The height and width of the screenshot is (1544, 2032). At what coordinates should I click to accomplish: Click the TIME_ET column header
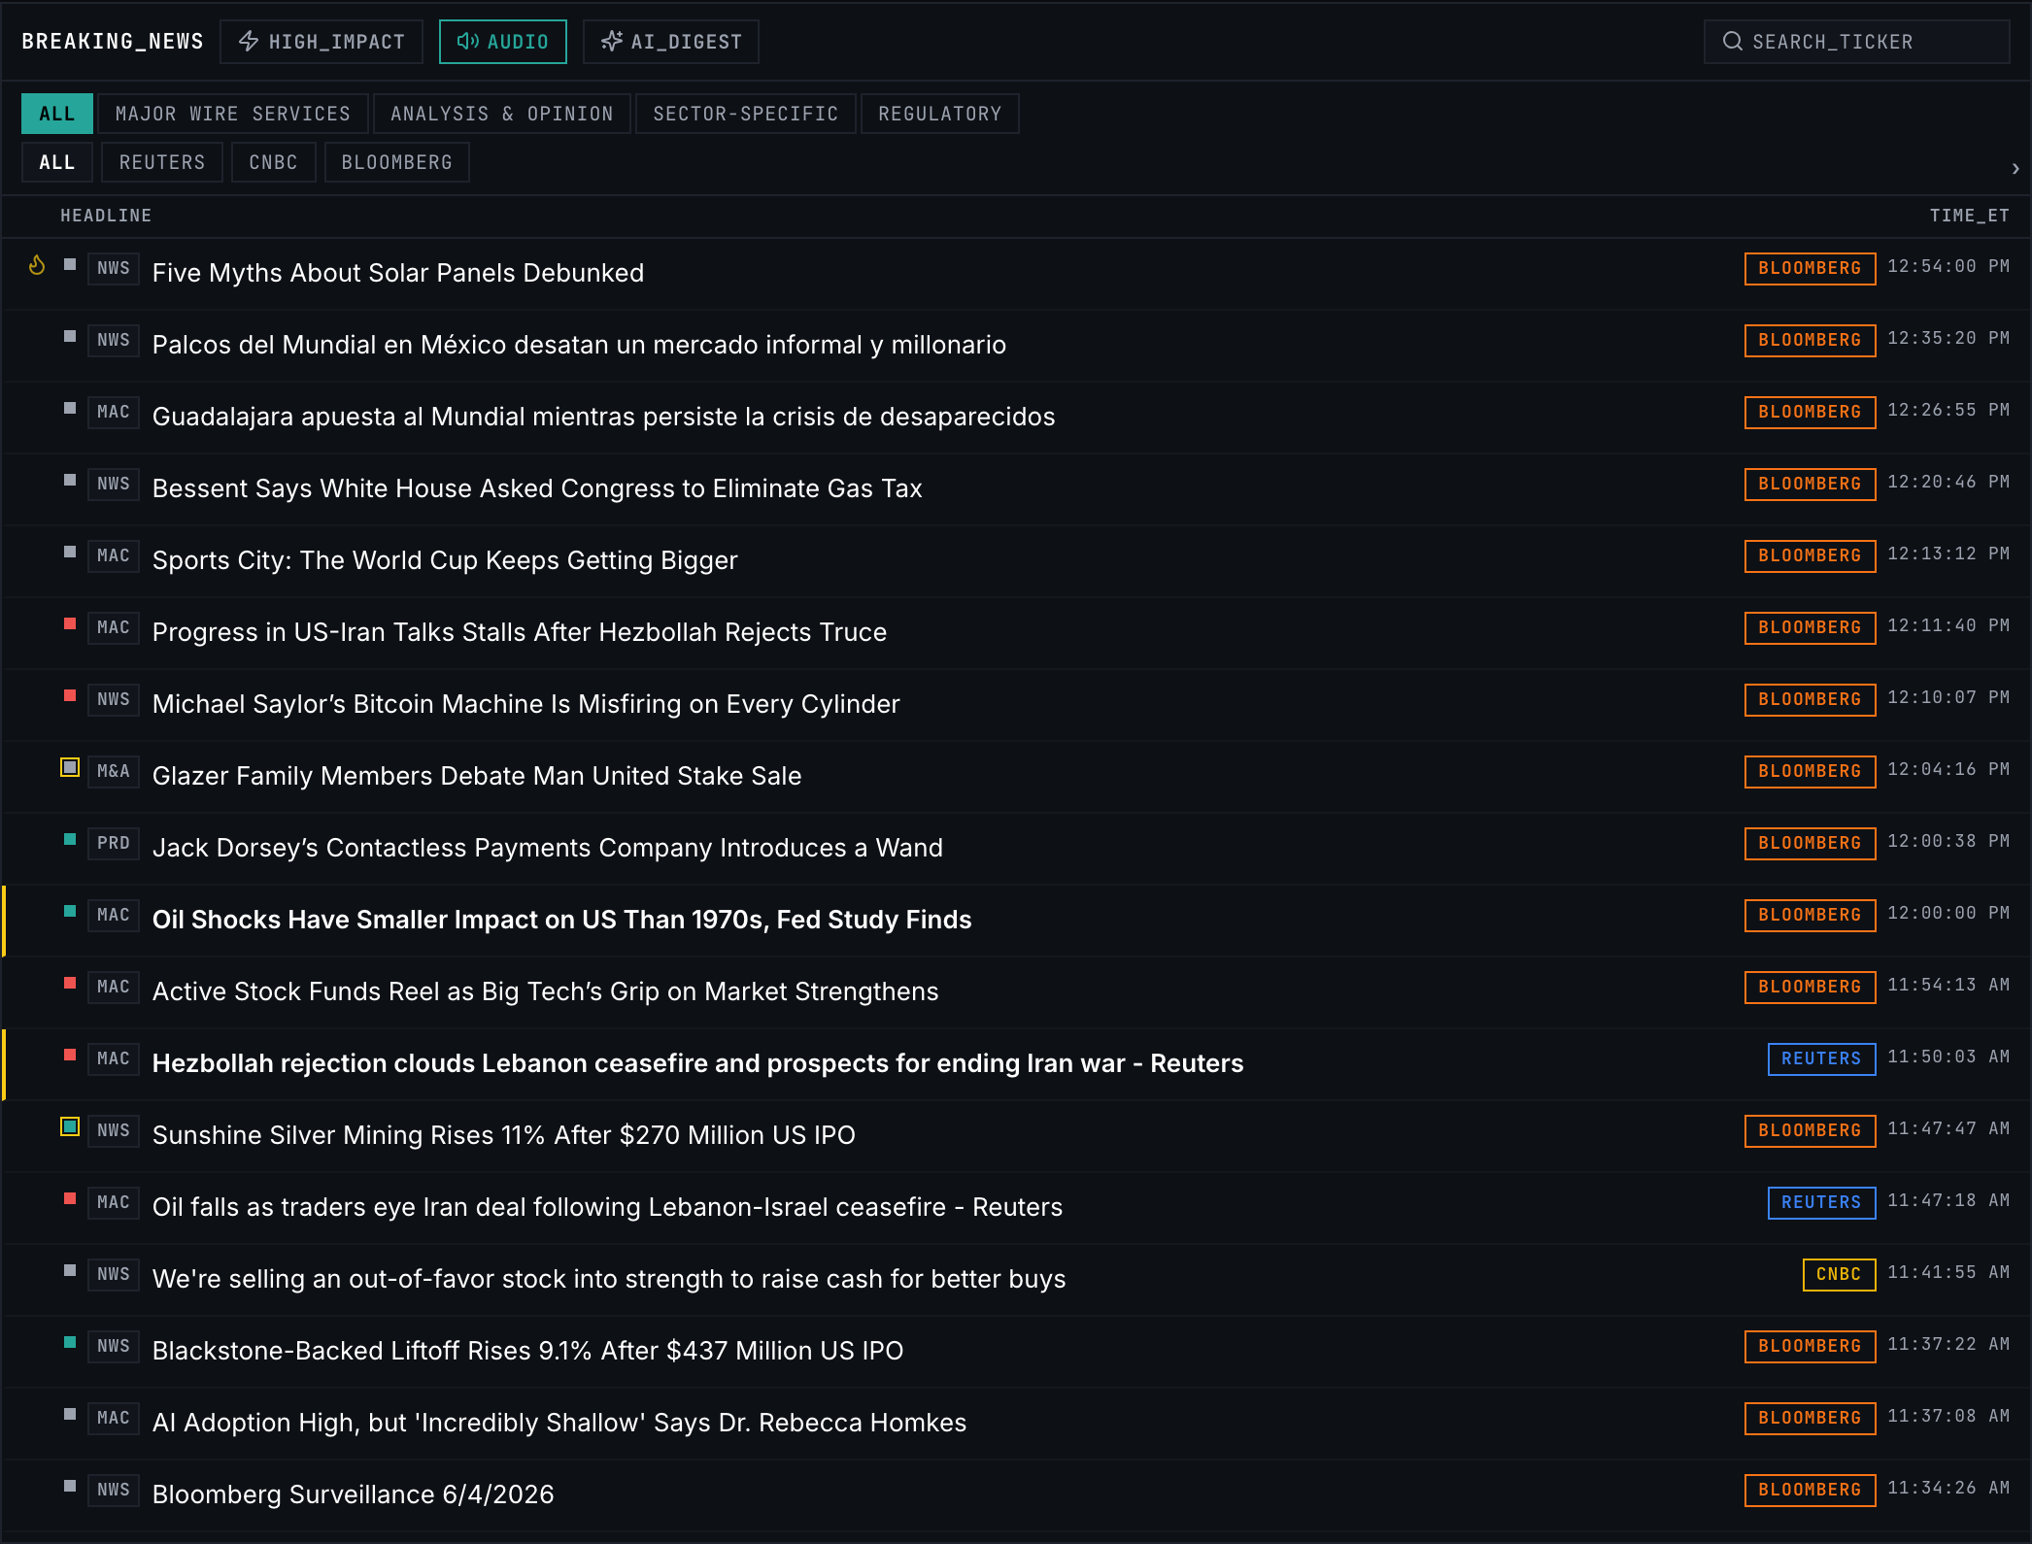[x=1969, y=216]
